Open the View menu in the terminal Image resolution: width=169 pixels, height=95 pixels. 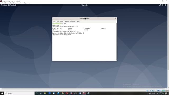pos(62,22)
